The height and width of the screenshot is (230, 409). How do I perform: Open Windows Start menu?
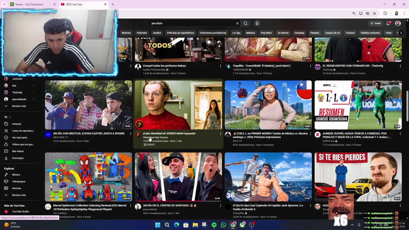coord(158,225)
